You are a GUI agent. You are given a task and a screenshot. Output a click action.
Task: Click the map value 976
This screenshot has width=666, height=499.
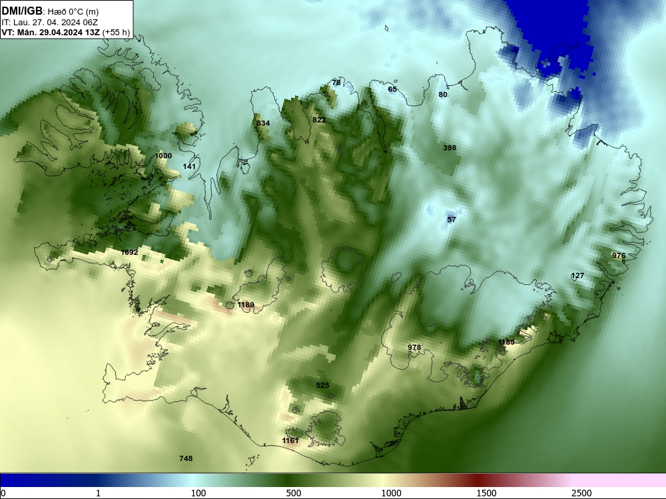coord(619,255)
